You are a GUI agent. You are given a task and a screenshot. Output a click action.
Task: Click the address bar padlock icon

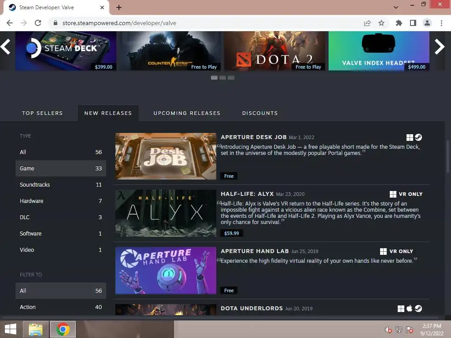(x=55, y=23)
